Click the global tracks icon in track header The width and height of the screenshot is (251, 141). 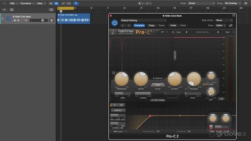coord(51,10)
